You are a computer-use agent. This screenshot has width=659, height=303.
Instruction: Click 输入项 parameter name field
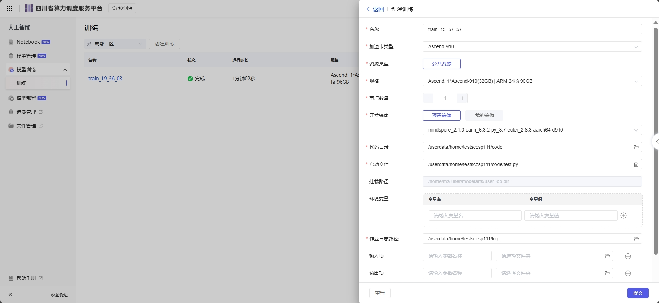tap(457, 256)
